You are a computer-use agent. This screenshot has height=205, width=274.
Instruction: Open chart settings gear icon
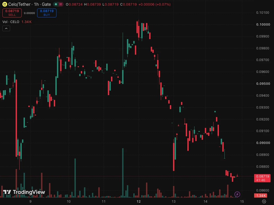click(264, 201)
